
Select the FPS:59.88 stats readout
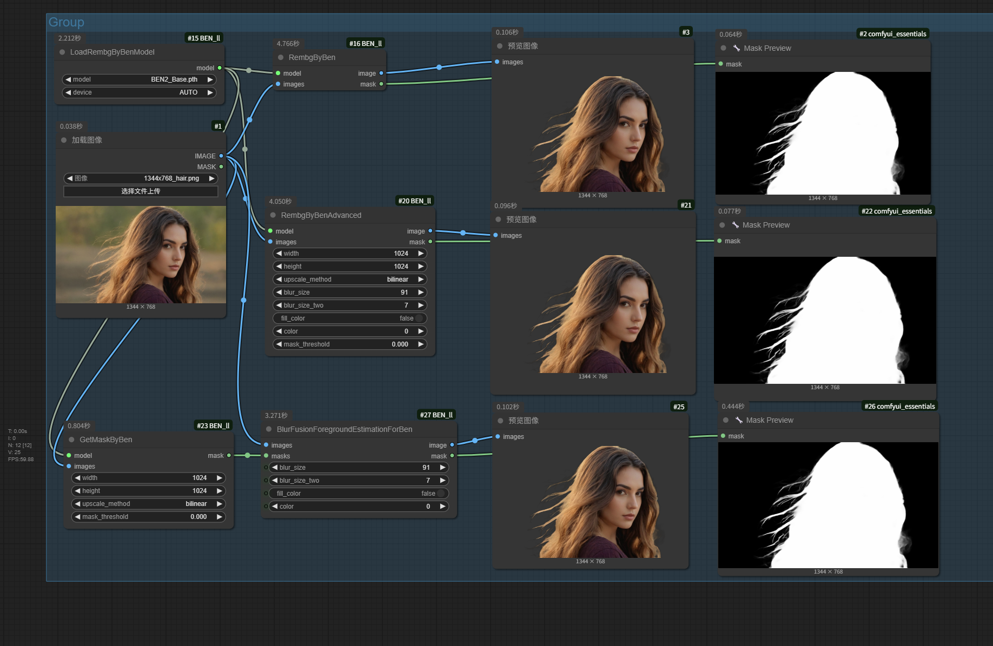pyautogui.click(x=21, y=460)
